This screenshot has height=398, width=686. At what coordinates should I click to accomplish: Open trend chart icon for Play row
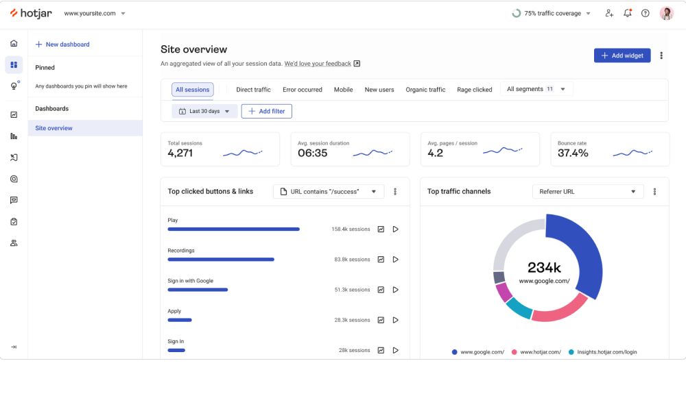coord(381,229)
